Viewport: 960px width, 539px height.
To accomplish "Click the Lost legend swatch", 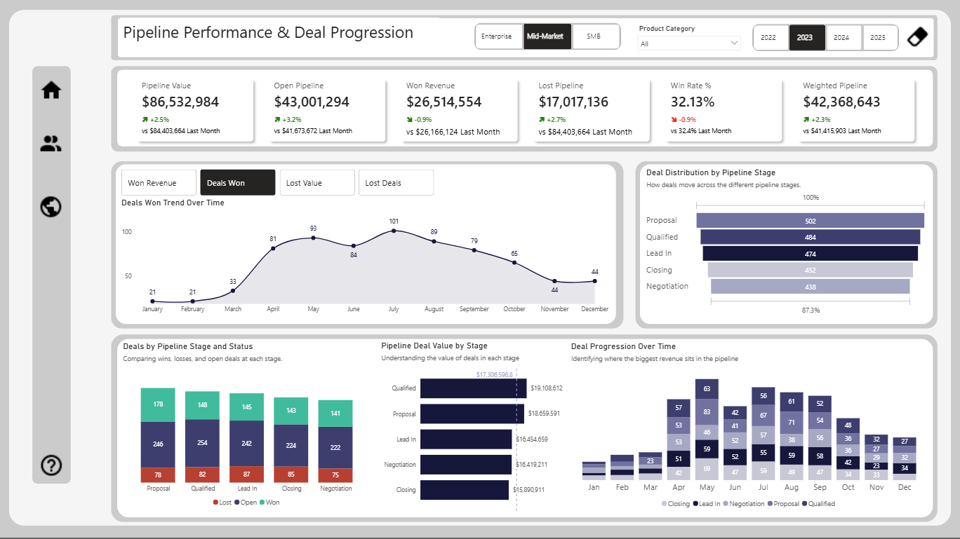I will click(215, 503).
